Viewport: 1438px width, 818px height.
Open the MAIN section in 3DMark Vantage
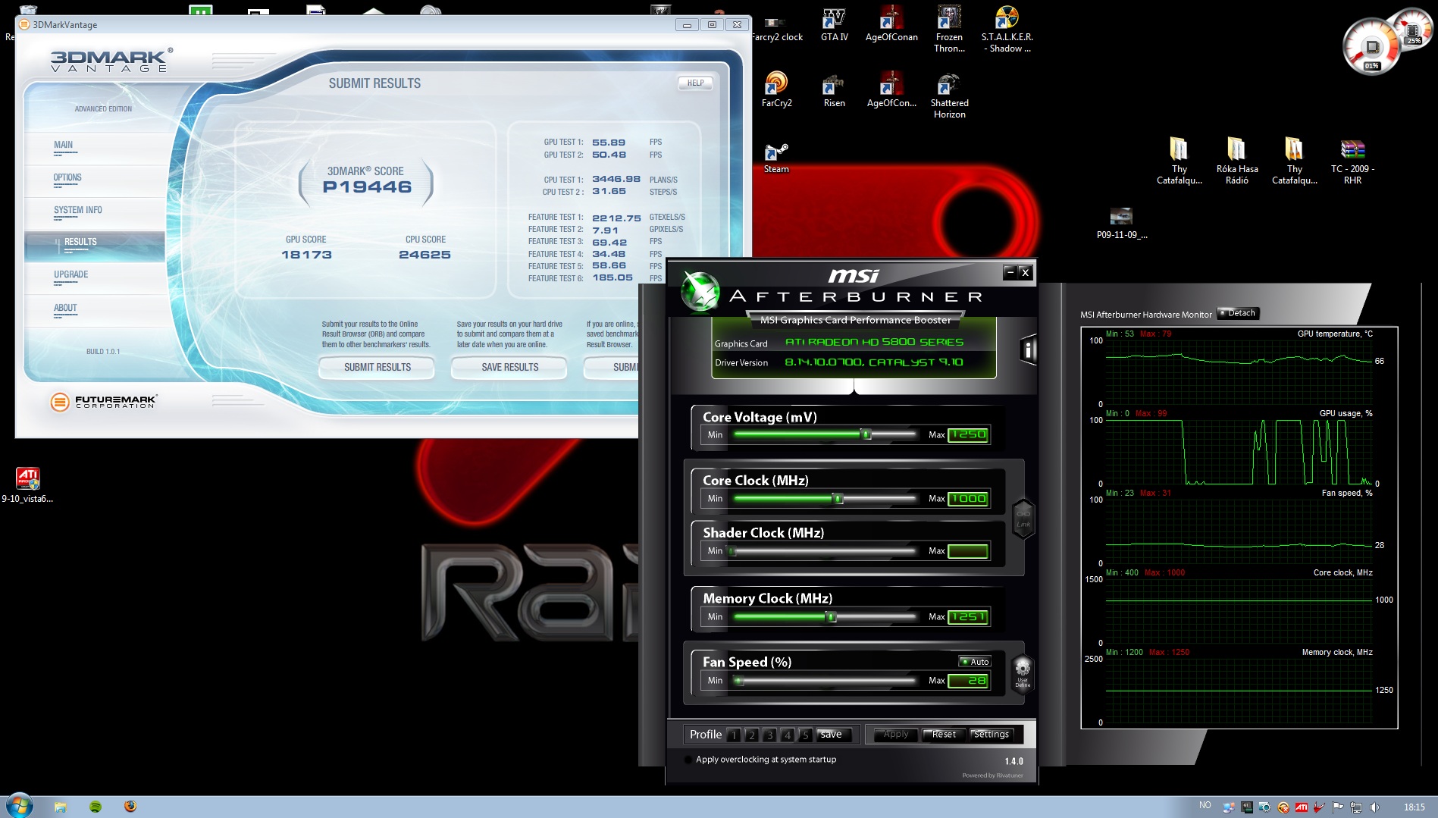[x=64, y=146]
